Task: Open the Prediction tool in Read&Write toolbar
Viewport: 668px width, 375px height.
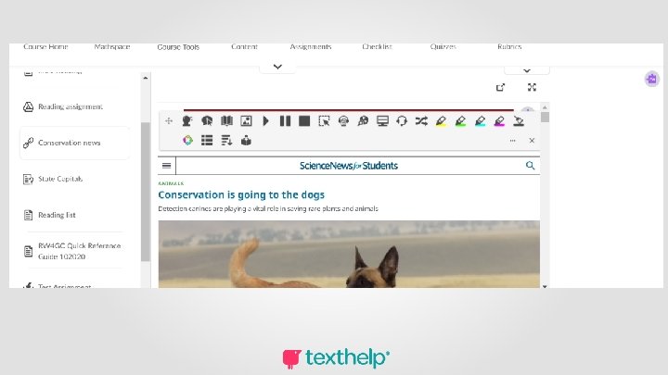Action: 187,121
